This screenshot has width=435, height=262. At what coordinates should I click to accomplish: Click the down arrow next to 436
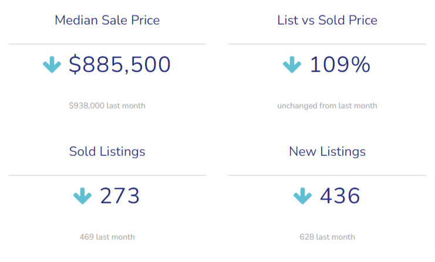(302, 196)
